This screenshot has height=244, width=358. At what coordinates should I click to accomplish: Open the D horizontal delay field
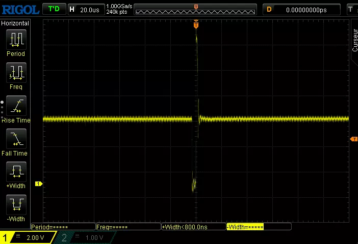point(301,10)
